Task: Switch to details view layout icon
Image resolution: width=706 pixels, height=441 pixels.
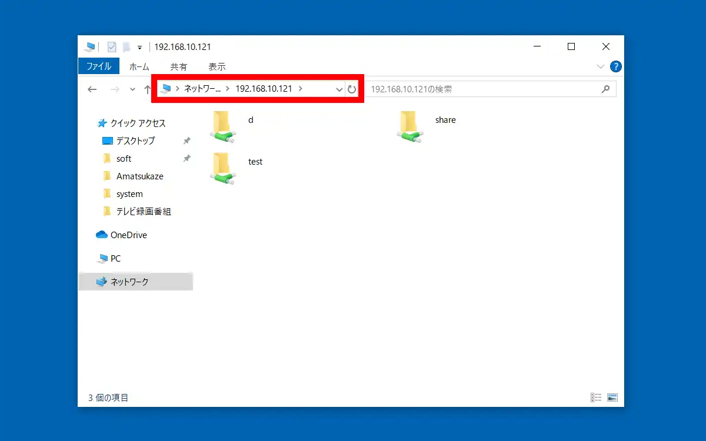Action: pyautogui.click(x=595, y=397)
